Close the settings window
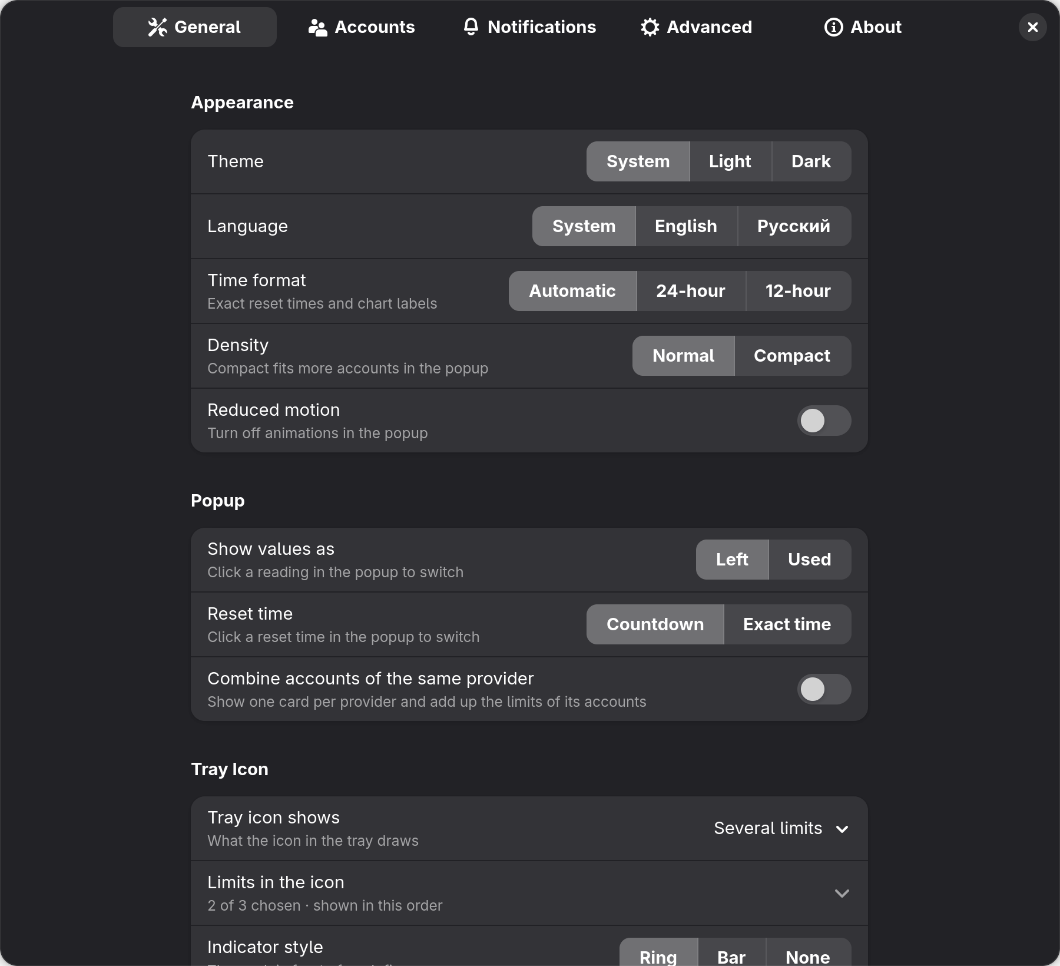Image resolution: width=1060 pixels, height=966 pixels. [x=1033, y=27]
